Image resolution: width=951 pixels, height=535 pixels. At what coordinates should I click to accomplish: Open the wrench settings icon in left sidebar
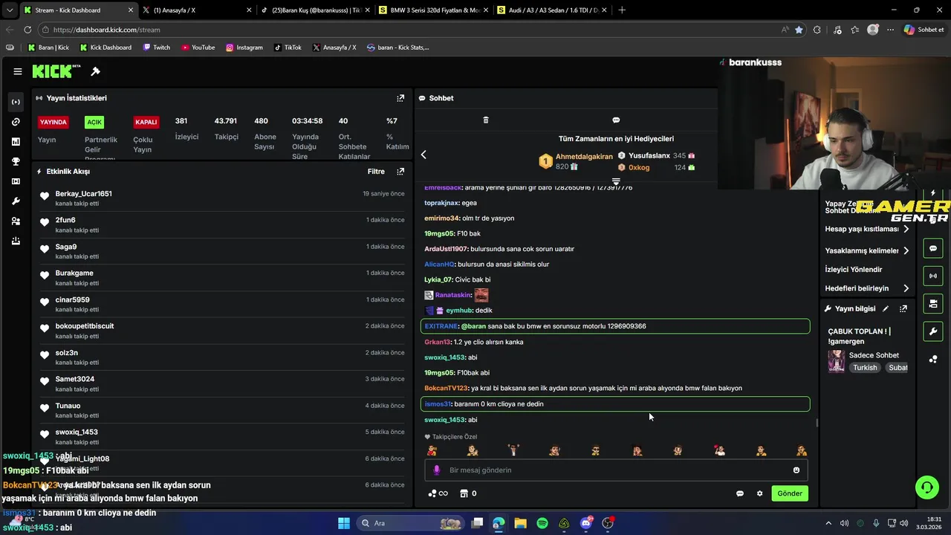(16, 201)
